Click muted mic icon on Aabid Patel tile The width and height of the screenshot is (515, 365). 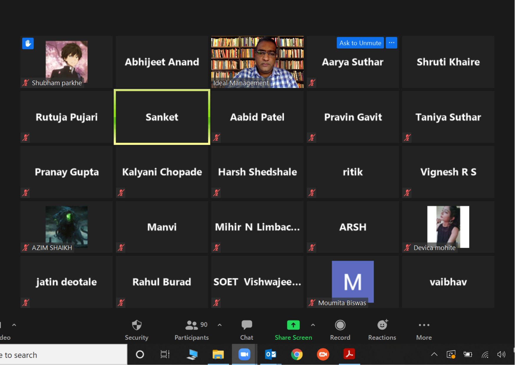click(217, 137)
